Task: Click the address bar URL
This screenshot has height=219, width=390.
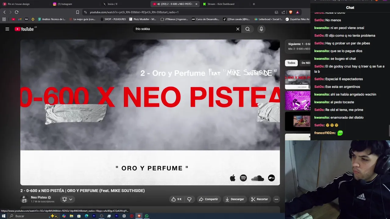Action: pyautogui.click(x=134, y=12)
